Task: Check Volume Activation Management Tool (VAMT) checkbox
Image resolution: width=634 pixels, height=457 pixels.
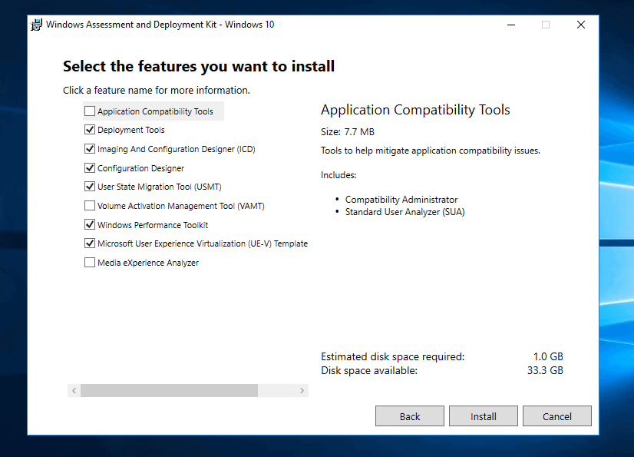Action: click(x=90, y=206)
